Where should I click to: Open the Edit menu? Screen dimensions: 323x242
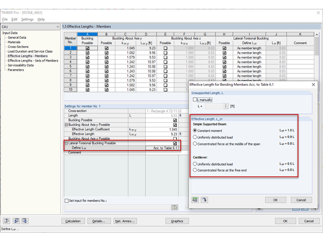(x=14, y=19)
